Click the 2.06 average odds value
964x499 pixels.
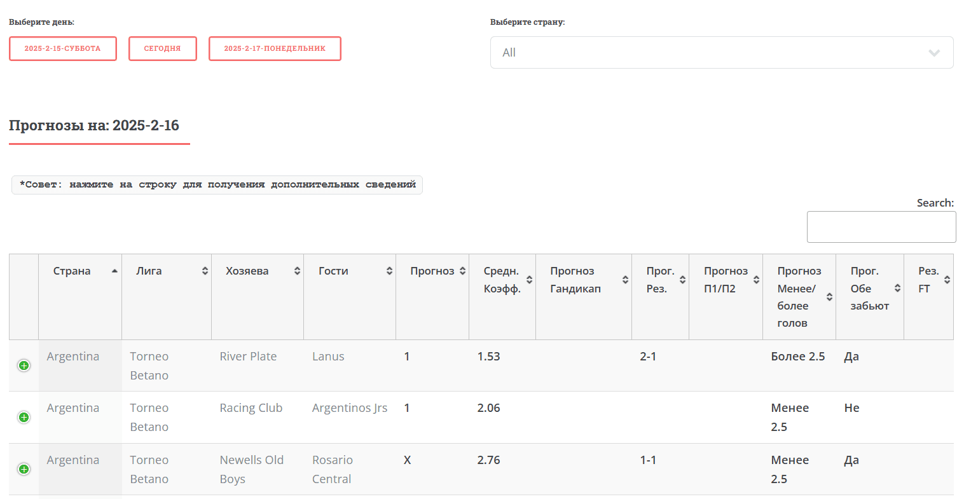point(489,408)
